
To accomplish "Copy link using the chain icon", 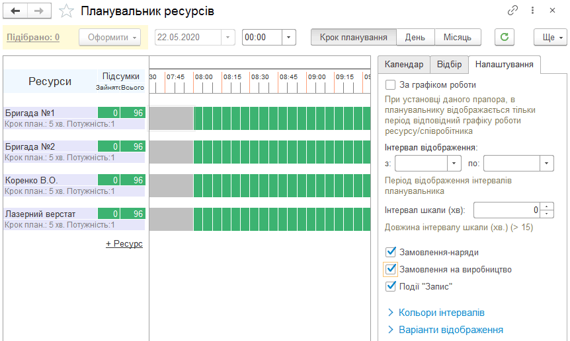I will [512, 11].
